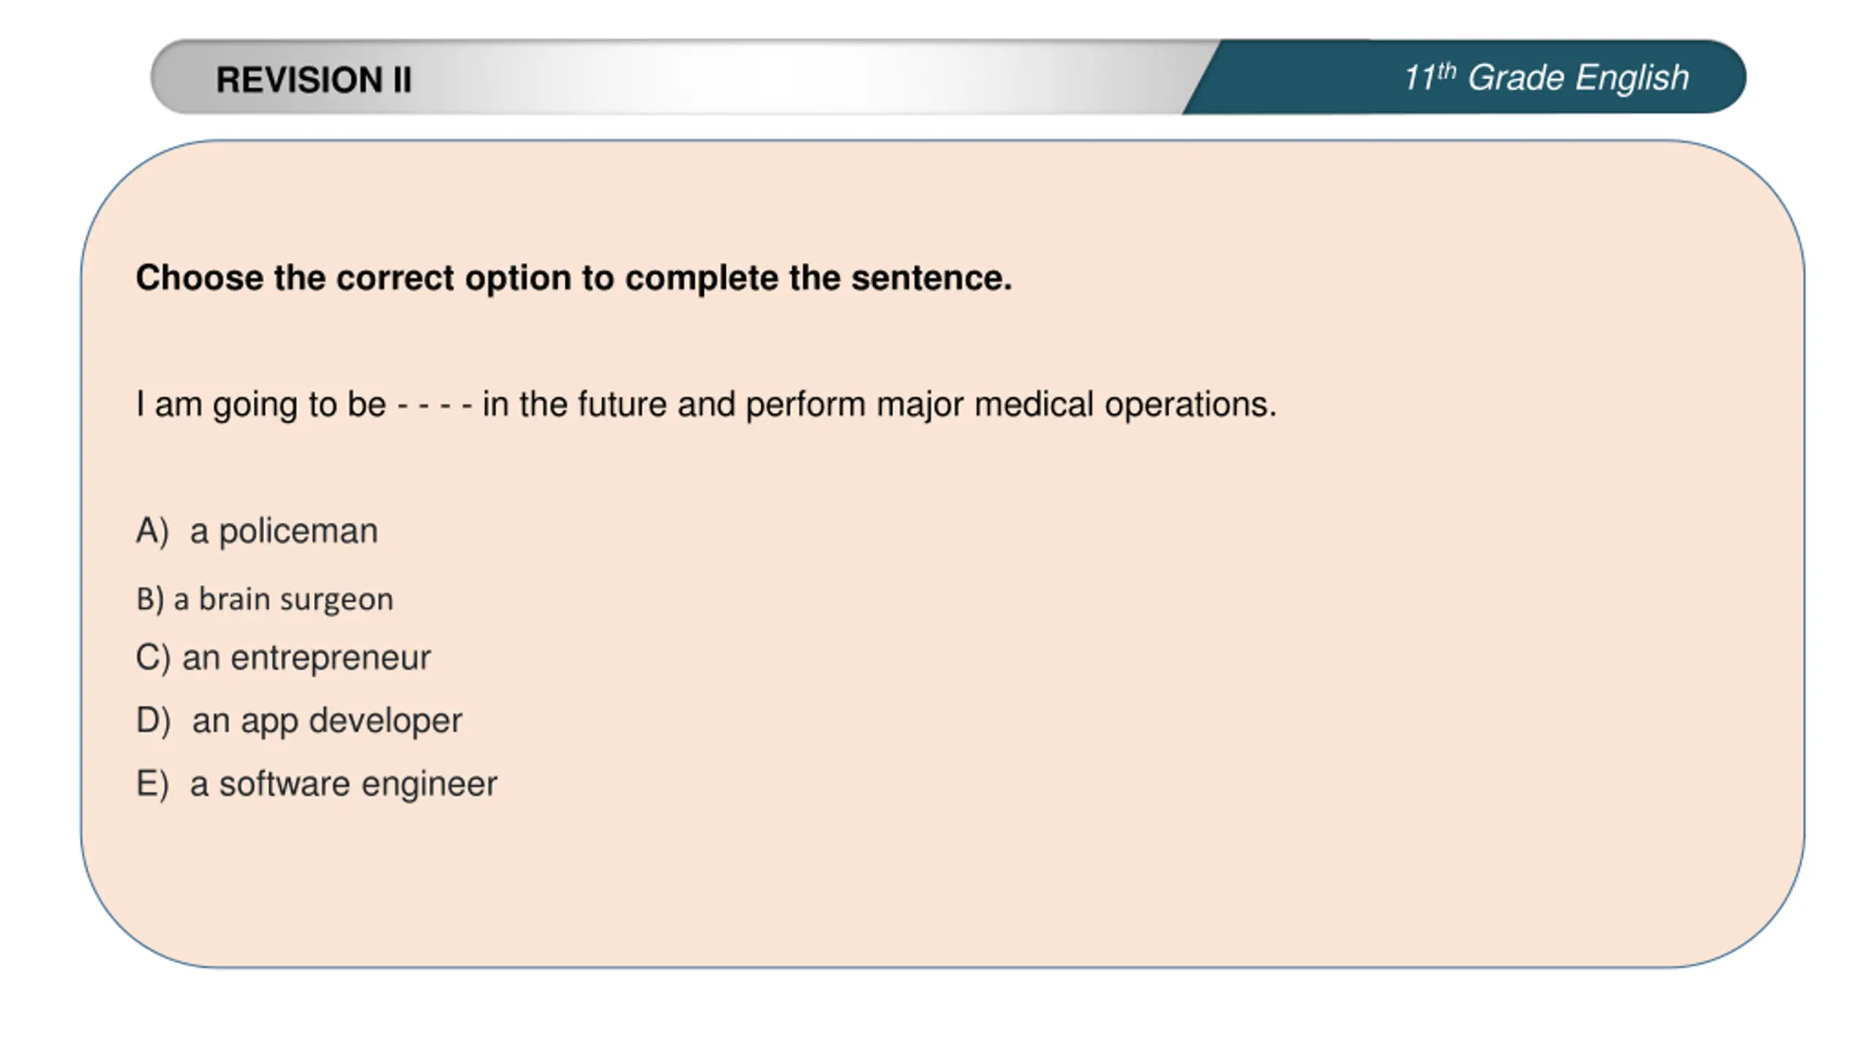Screen dimensions: 1873x1054
Task: Click the "A)" option letter
Action: (x=151, y=531)
